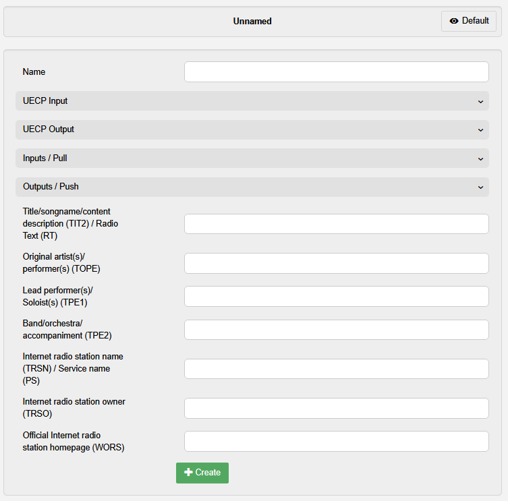Click the plus icon on Create
Viewport: 508px width, 501px height.
coord(188,473)
